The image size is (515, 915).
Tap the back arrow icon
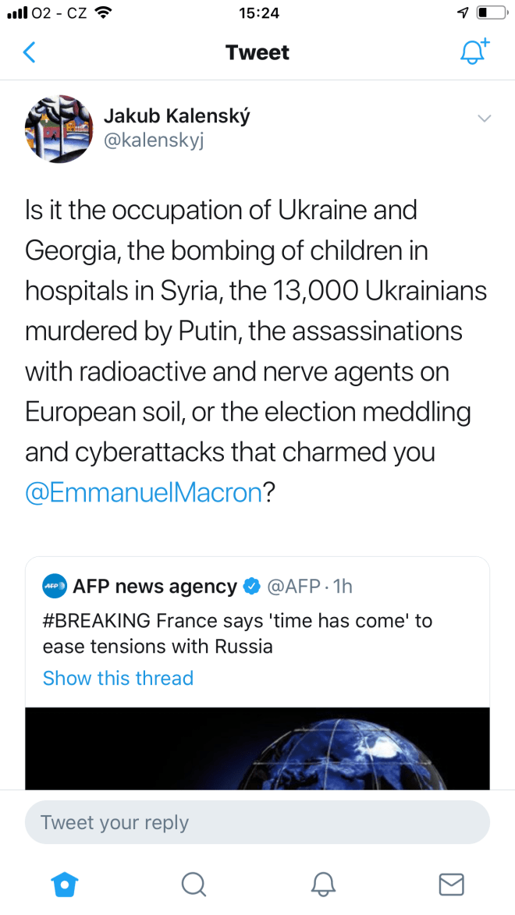tap(30, 52)
